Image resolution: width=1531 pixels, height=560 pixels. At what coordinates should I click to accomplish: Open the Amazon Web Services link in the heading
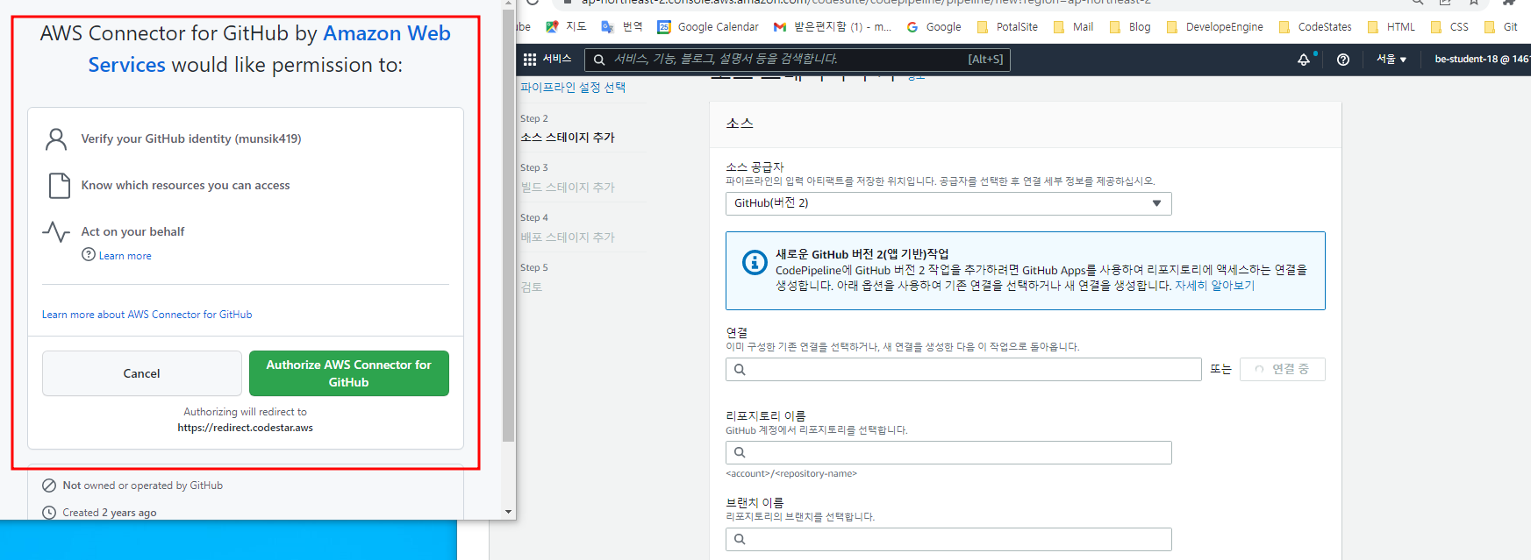coord(269,49)
